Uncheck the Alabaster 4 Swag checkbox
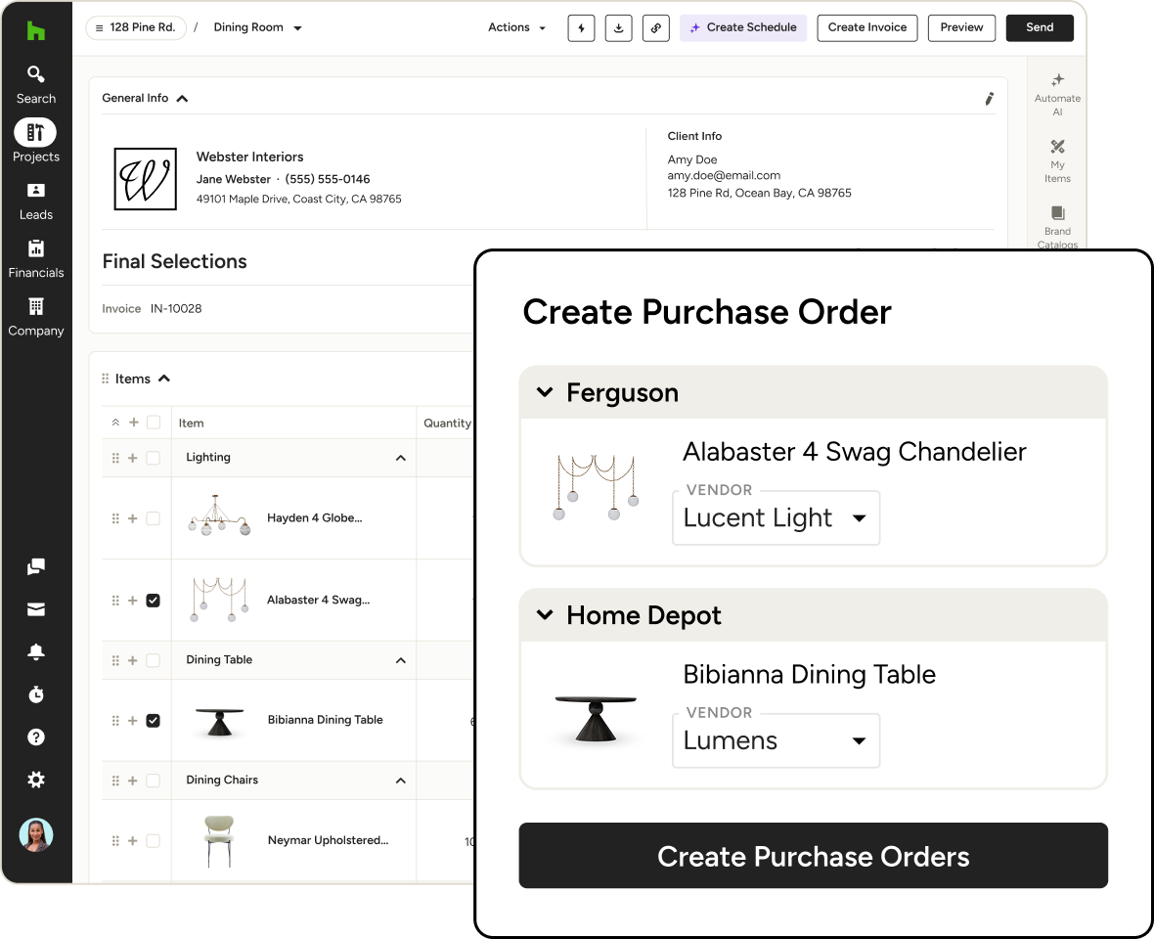The image size is (1154, 939). pos(154,601)
